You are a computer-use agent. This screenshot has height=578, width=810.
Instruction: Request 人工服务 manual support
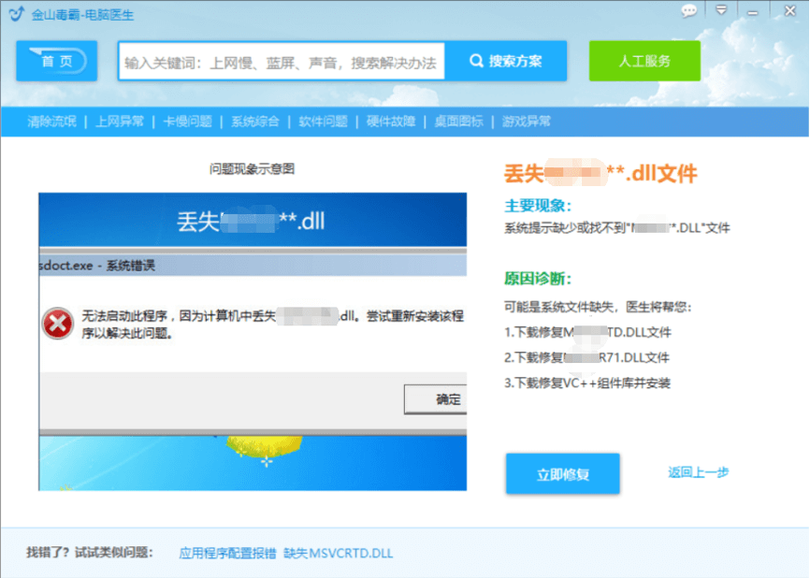coord(644,62)
